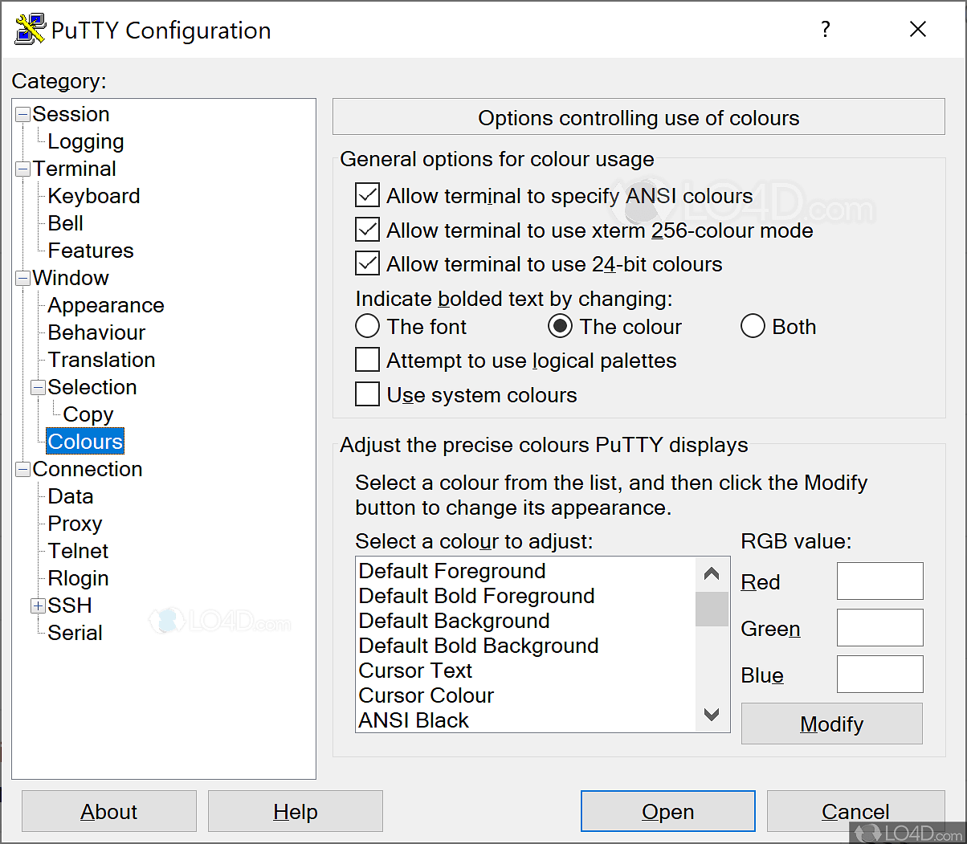Collapse the Session tree node
Viewport: 967px width, 844px height.
coord(22,114)
